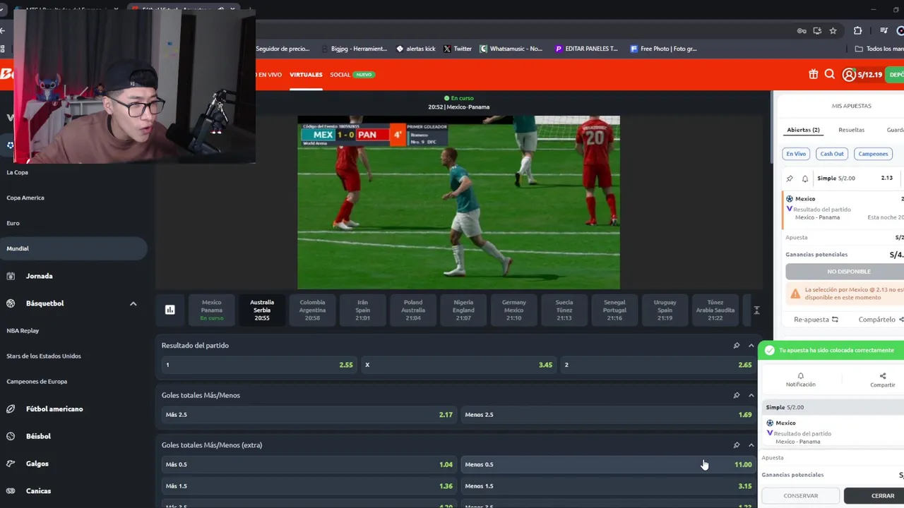Bet on Más 1.5 at 1.36
The image size is (904, 508).
pos(309,486)
